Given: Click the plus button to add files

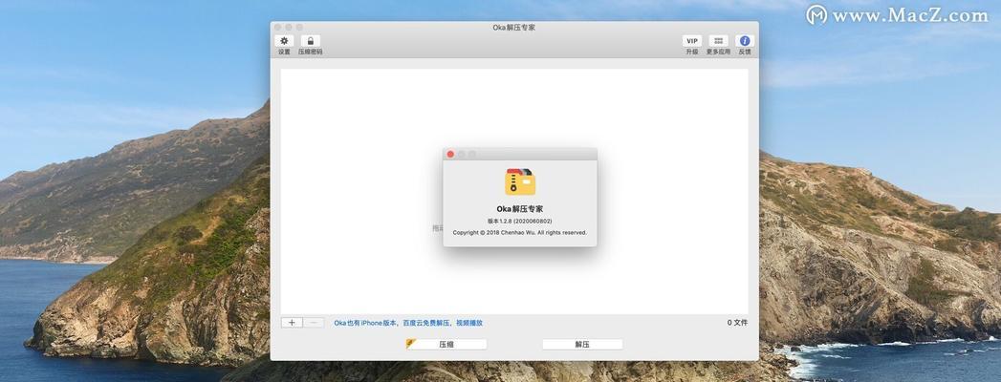Looking at the screenshot, I should pos(292,323).
